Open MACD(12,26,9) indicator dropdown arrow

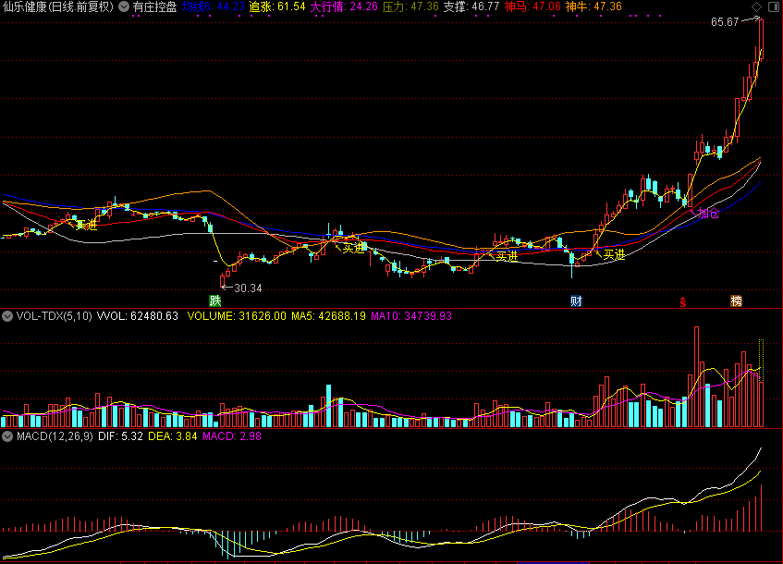pos(7,436)
